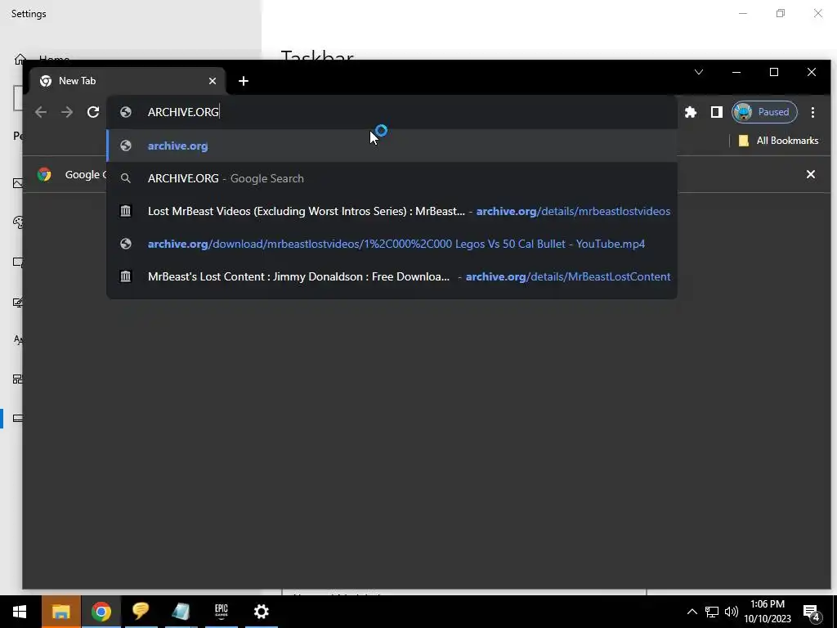The height and width of the screenshot is (628, 837).
Task: Open the network status tray icon
Action: coord(712,612)
